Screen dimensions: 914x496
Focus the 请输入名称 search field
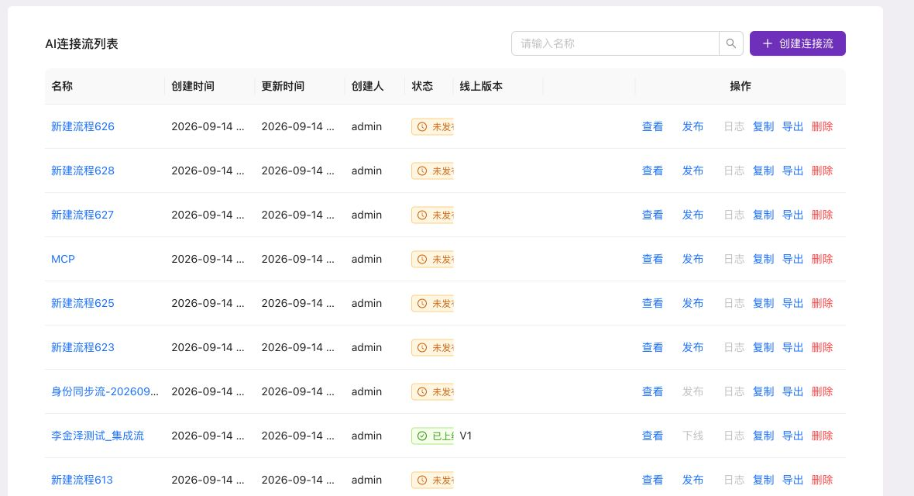click(615, 43)
